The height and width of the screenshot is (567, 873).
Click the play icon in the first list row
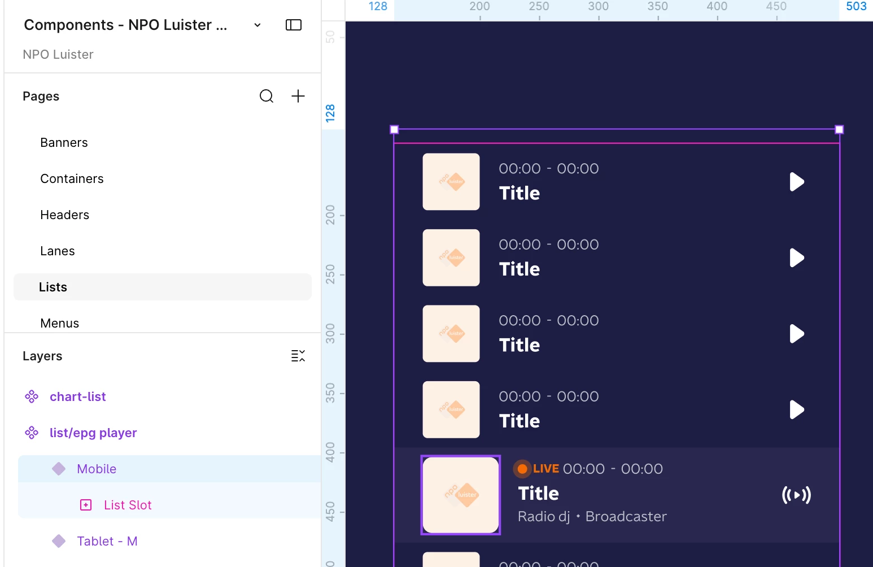pyautogui.click(x=797, y=182)
